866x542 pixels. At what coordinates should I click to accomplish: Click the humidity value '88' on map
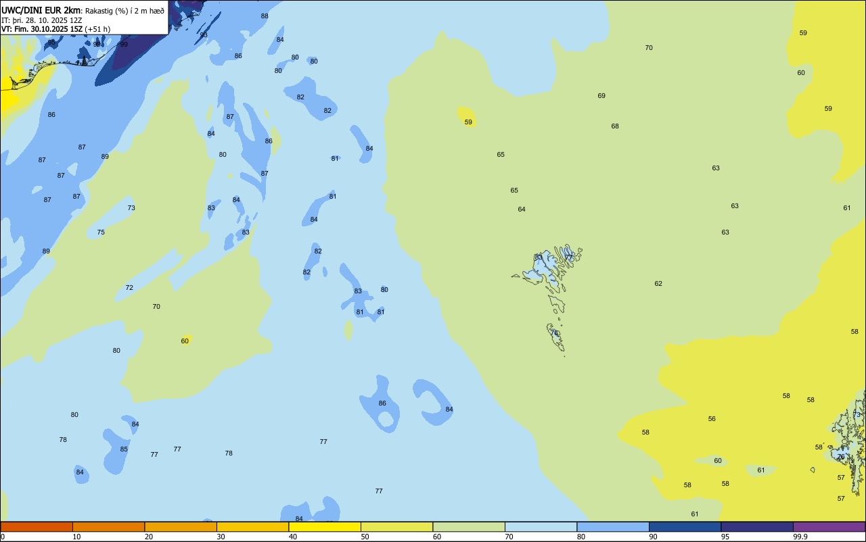pos(265,16)
